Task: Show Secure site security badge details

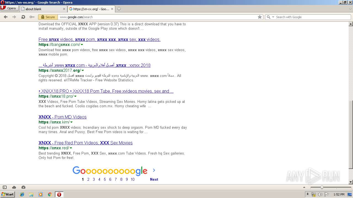Action: [48, 17]
